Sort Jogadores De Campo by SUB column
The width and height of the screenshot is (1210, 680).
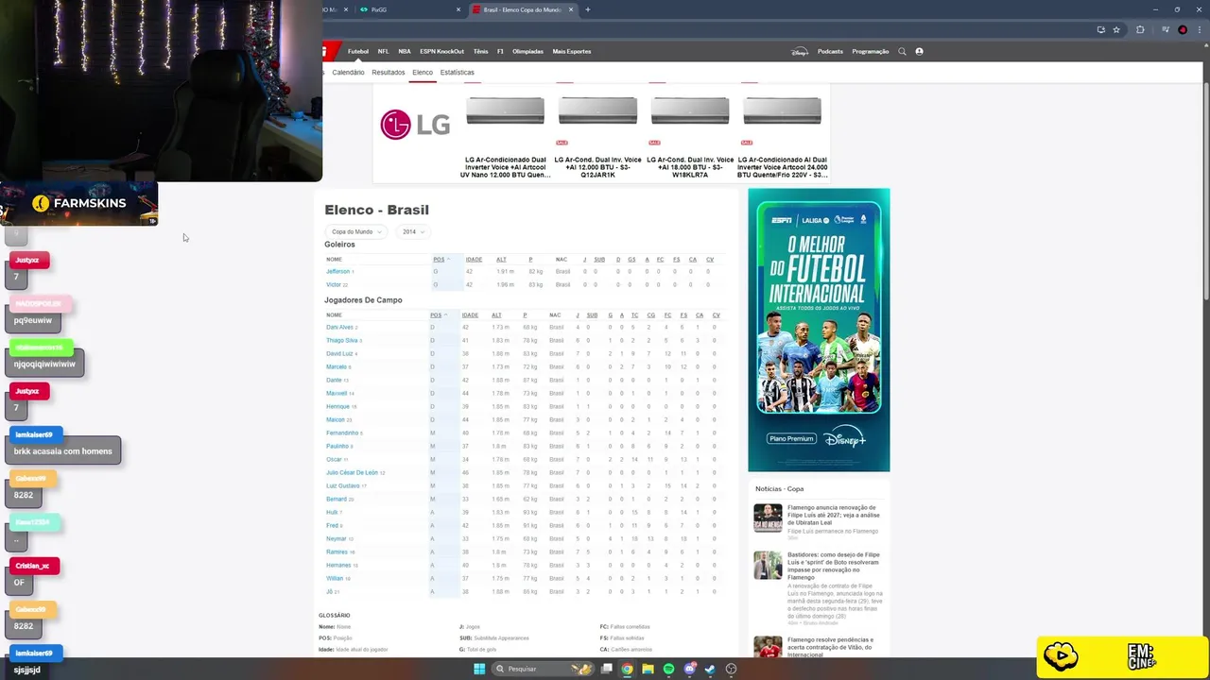point(592,314)
